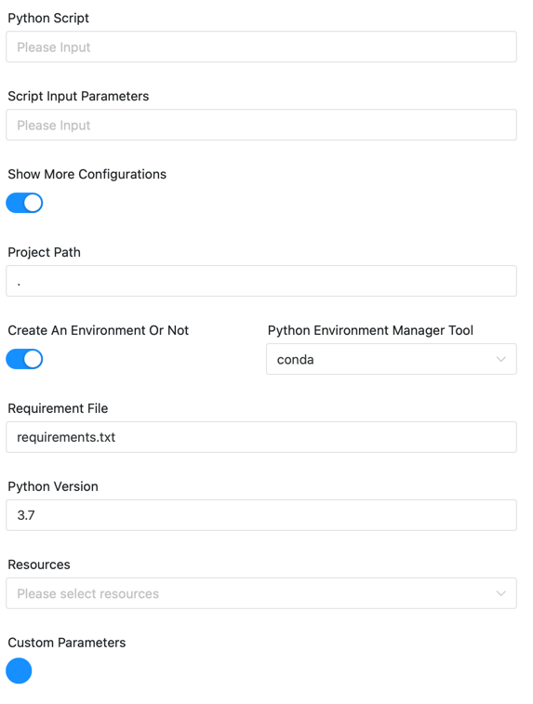
Task: Click the Resources label text
Action: point(39,565)
